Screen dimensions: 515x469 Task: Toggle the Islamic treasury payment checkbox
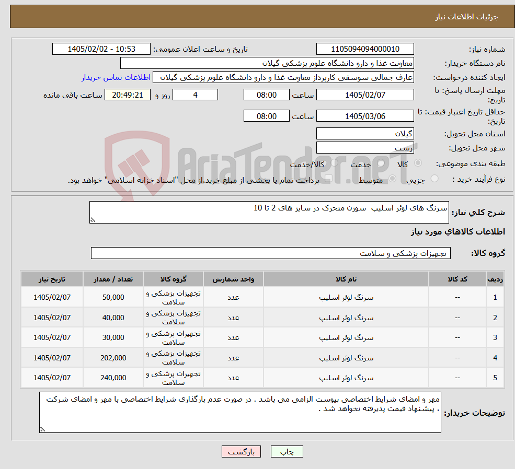[328, 179]
